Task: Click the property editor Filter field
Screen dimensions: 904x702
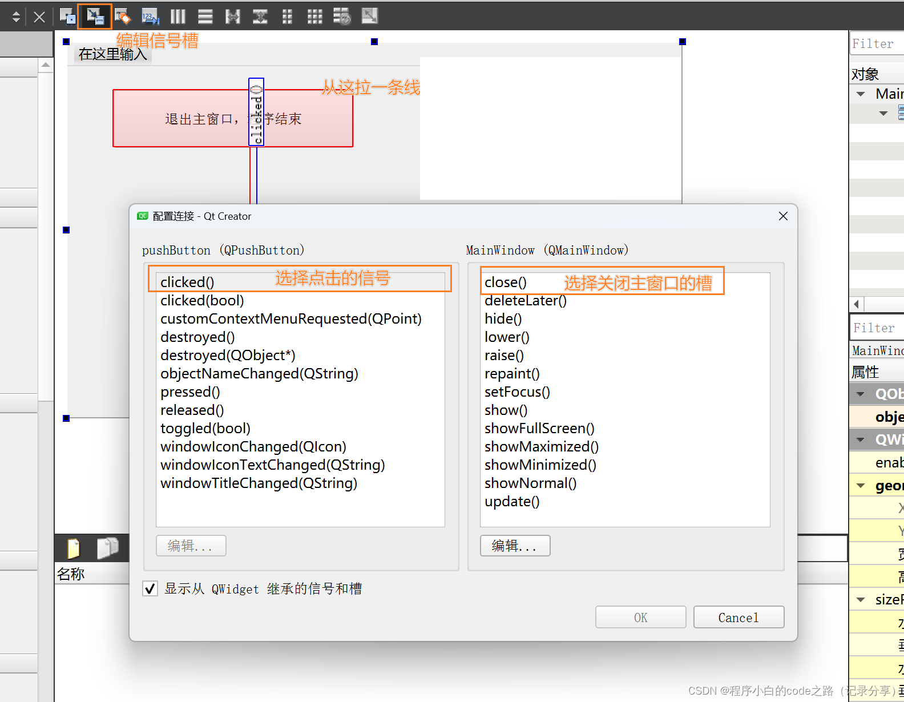Action: (877, 328)
